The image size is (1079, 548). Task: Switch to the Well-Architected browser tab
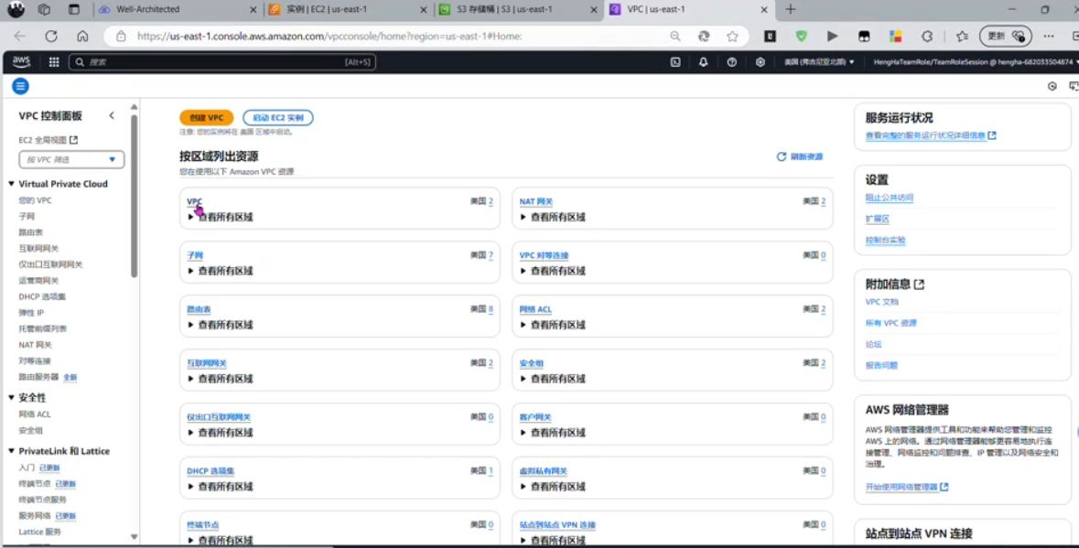coord(176,10)
